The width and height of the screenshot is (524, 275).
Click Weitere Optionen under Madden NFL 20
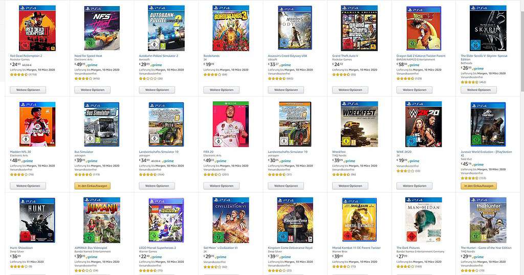tap(28, 186)
